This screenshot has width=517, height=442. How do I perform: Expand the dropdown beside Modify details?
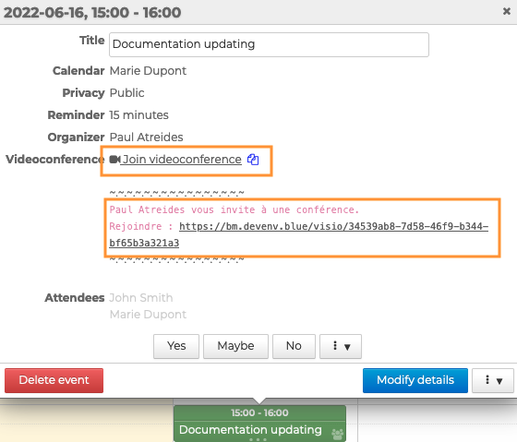click(x=493, y=381)
